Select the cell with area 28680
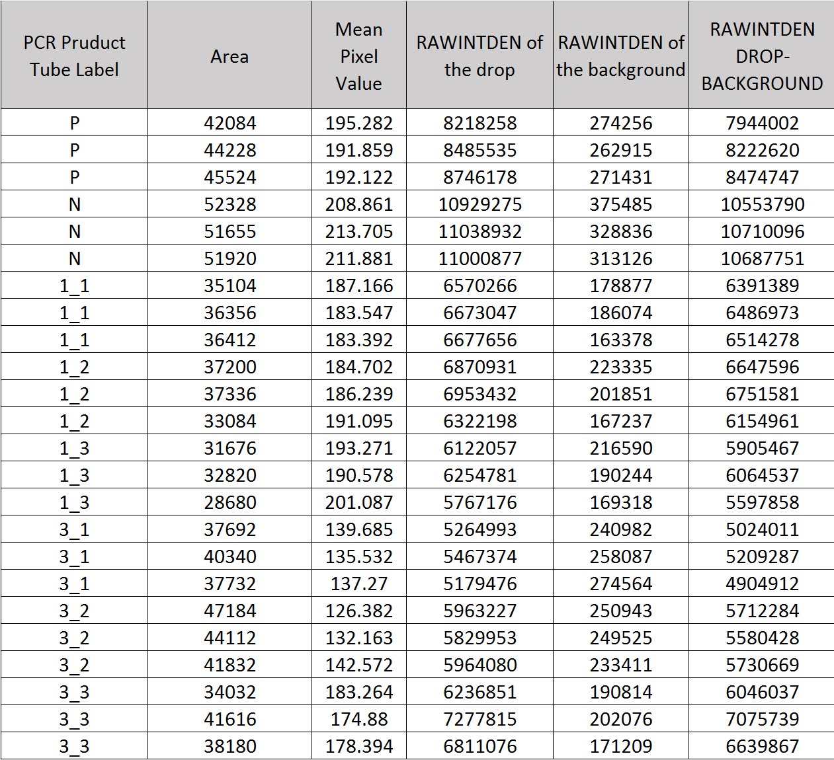Image resolution: width=834 pixels, height=760 pixels. point(229,502)
